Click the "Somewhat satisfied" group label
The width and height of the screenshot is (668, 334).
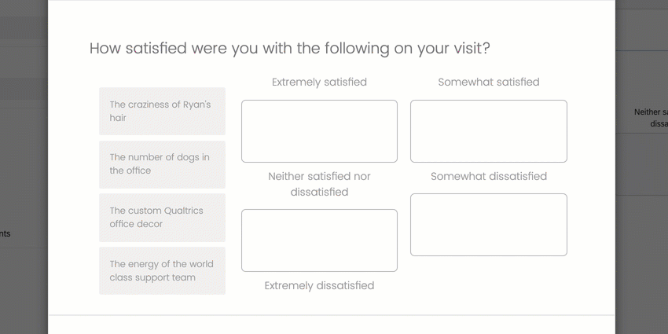(x=488, y=82)
